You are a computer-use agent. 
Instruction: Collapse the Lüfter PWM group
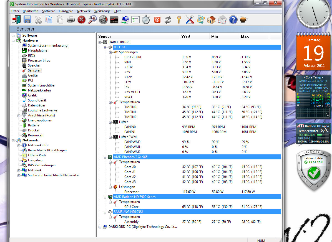pyautogui.click(x=110, y=137)
